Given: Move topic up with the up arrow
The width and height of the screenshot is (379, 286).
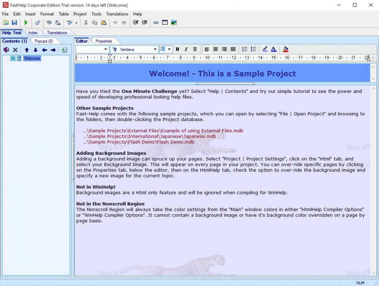Looking at the screenshot, I should coord(27,50).
